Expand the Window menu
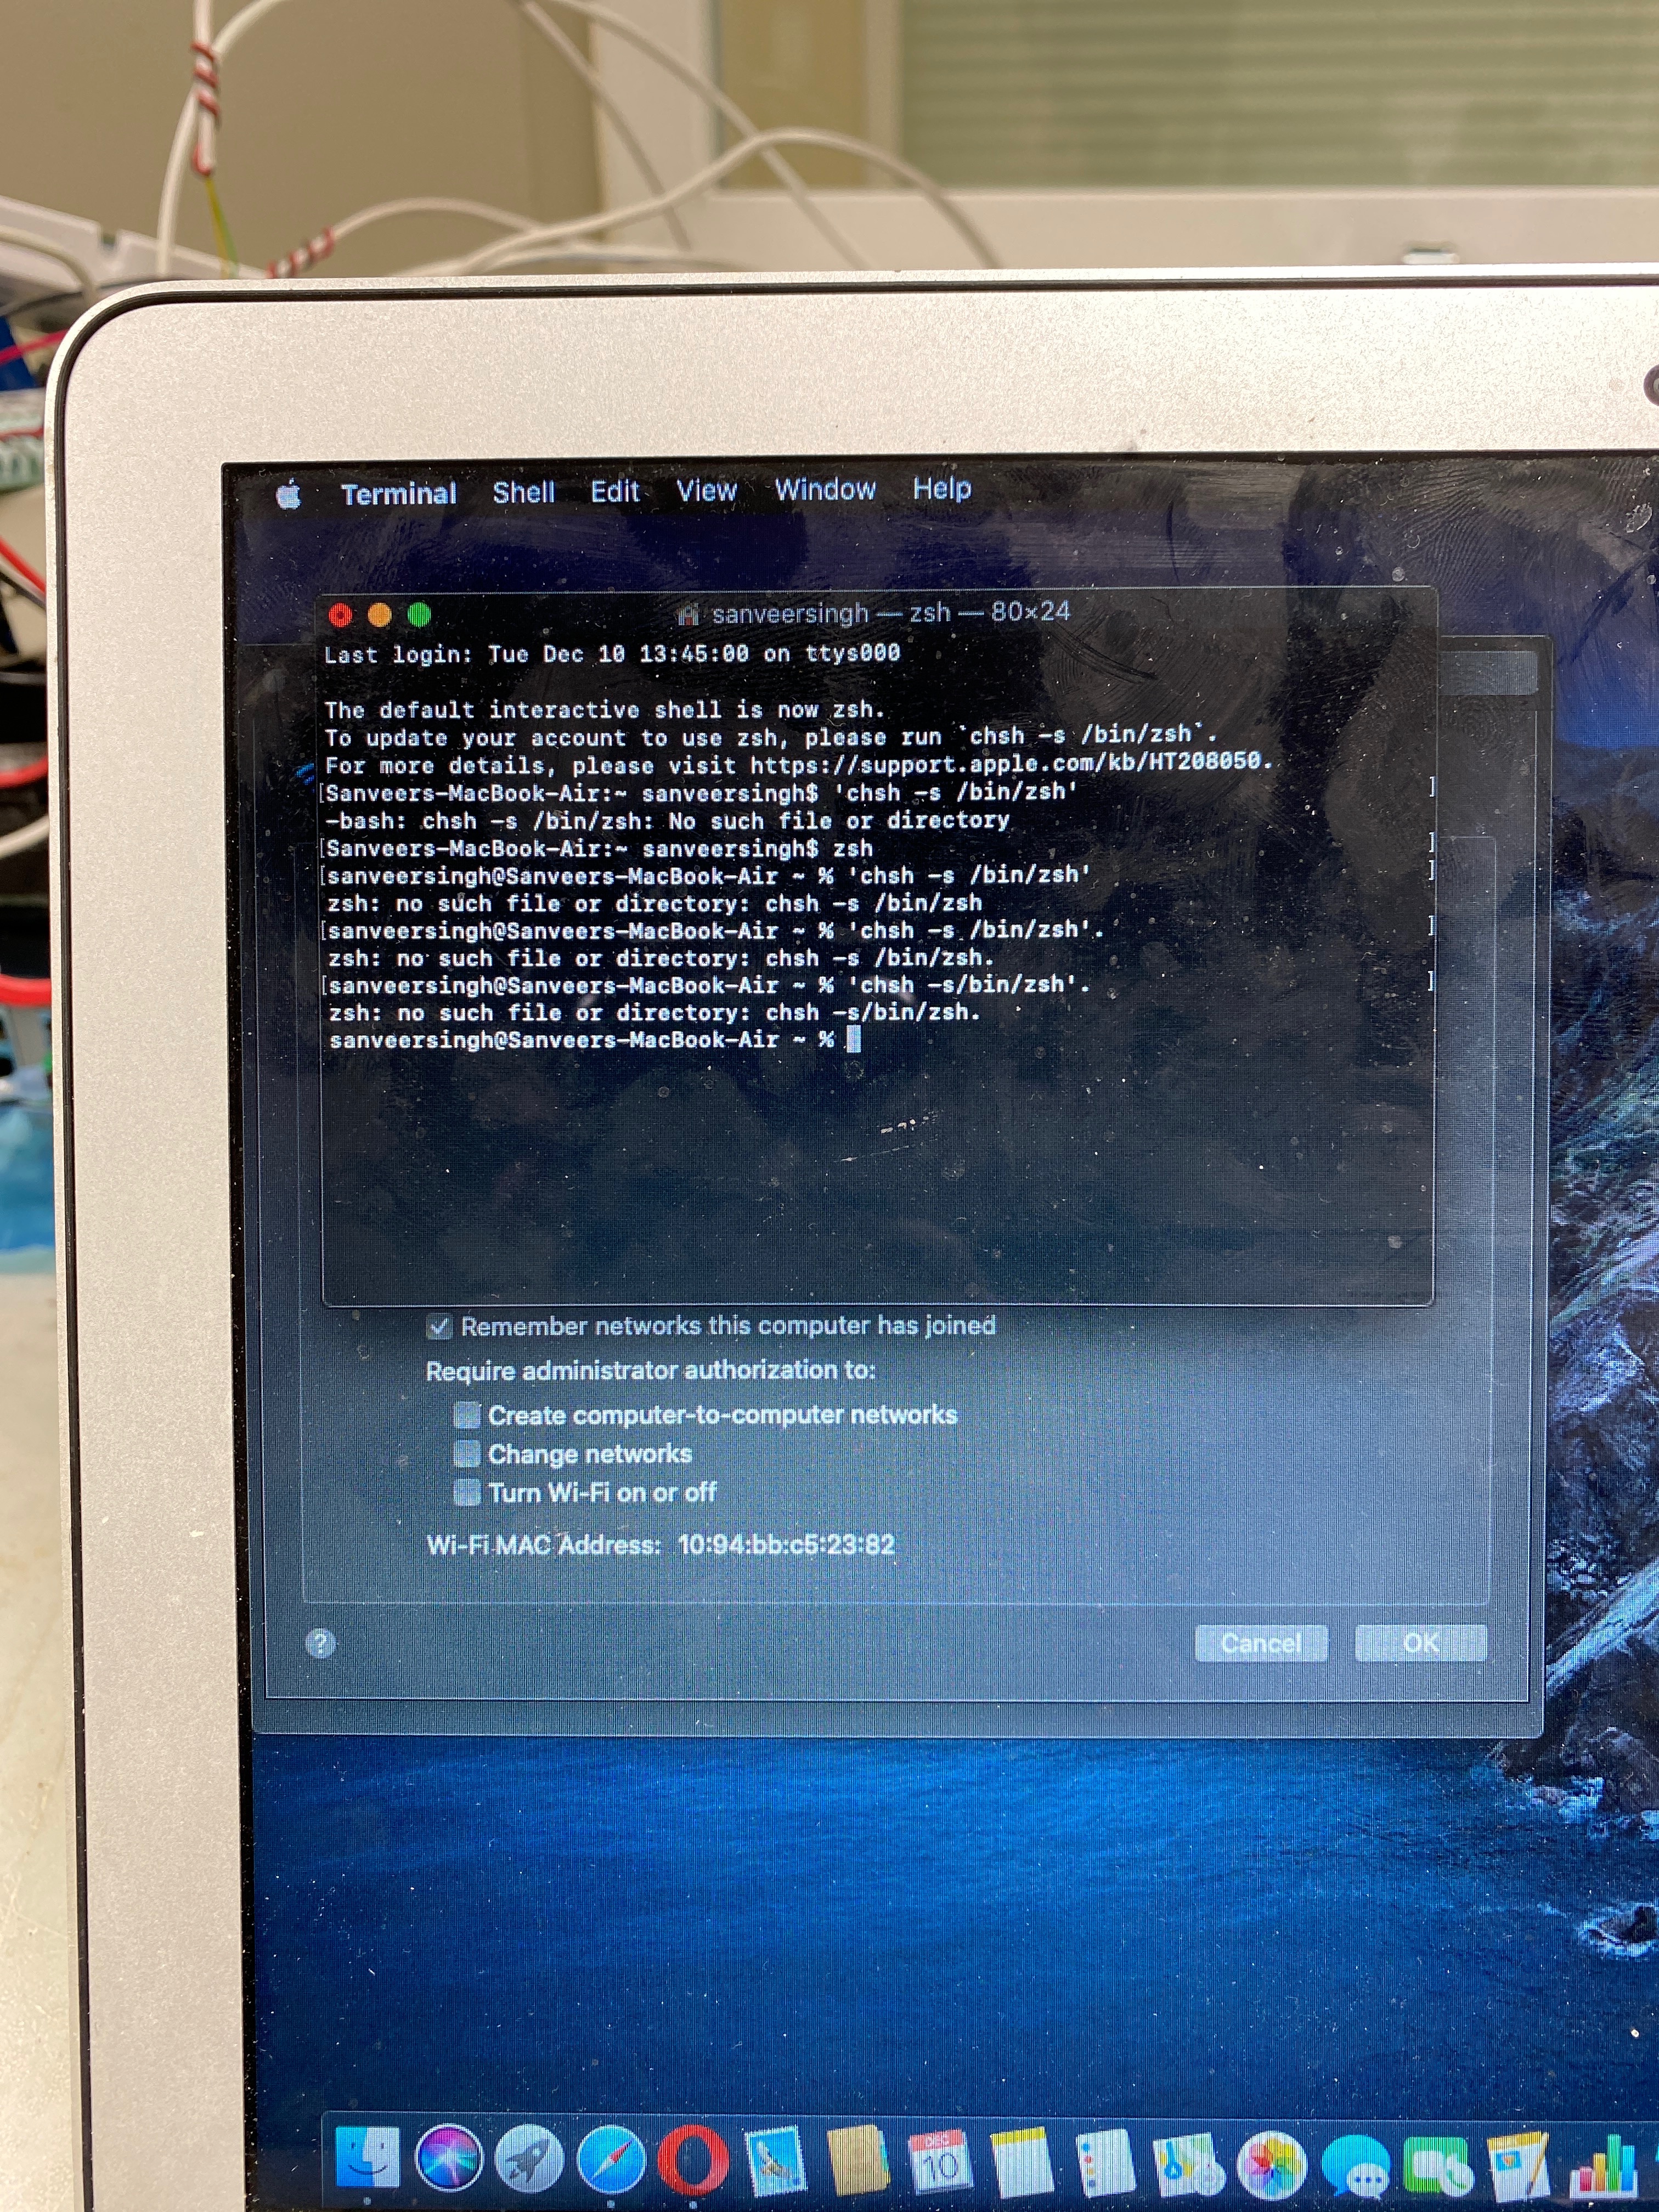This screenshot has width=1659, height=2212. [825, 489]
